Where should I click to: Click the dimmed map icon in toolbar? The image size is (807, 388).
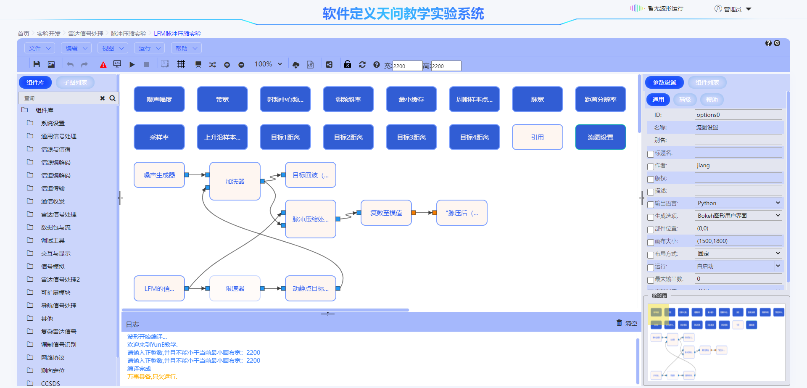(x=165, y=64)
